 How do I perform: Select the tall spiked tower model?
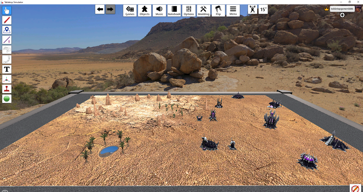point(271,119)
